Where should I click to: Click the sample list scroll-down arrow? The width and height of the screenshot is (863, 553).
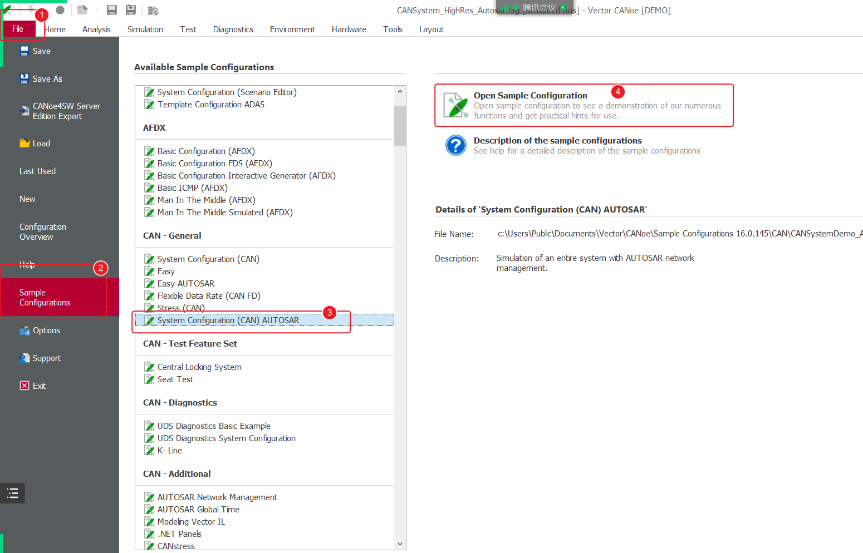400,544
